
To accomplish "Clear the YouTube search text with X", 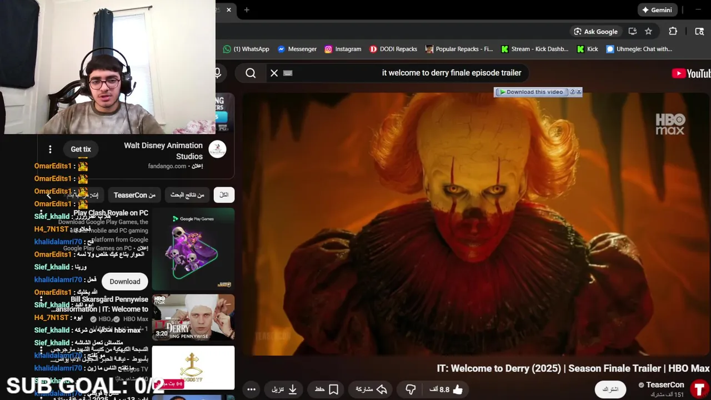I will point(274,73).
